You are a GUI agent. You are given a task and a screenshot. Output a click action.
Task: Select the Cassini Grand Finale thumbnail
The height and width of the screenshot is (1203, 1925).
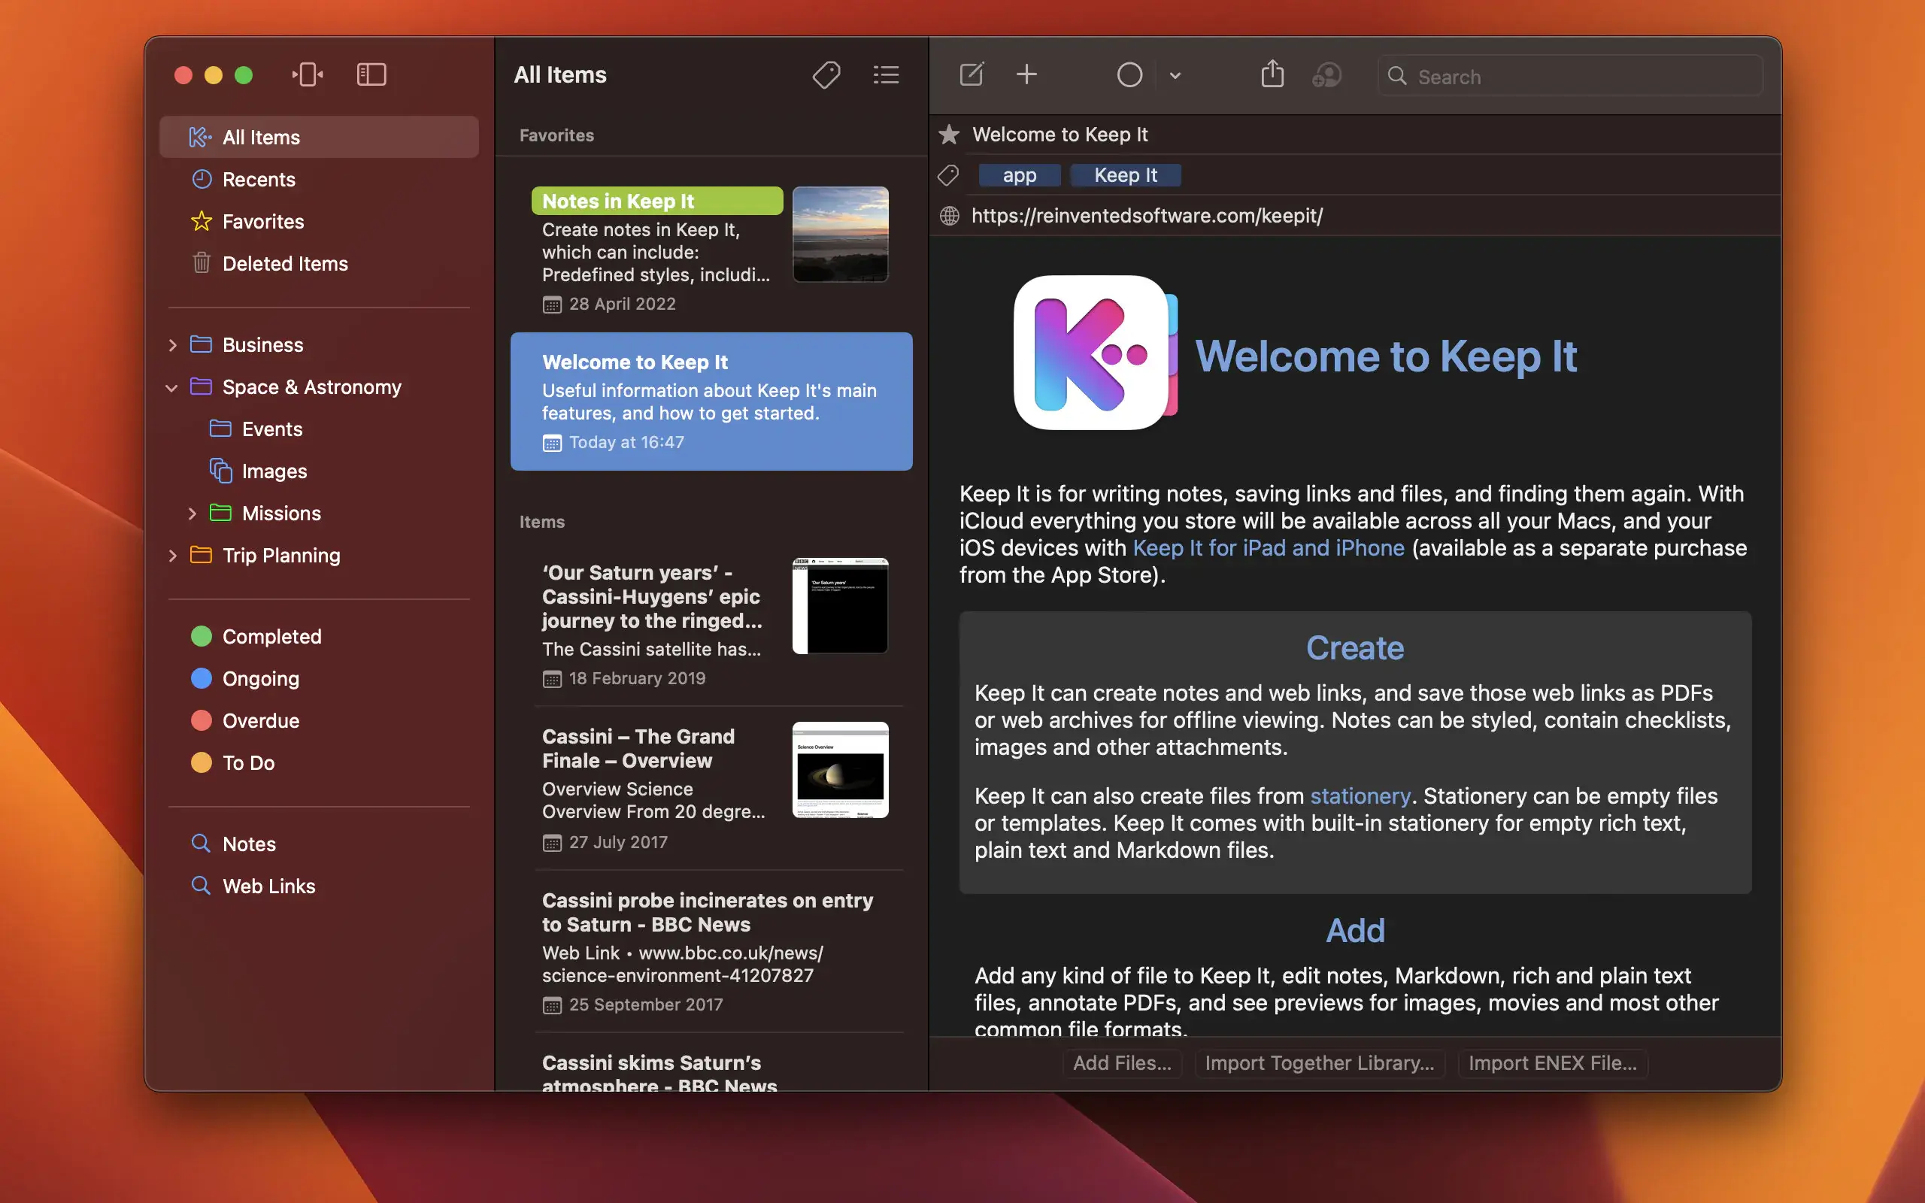click(x=840, y=769)
